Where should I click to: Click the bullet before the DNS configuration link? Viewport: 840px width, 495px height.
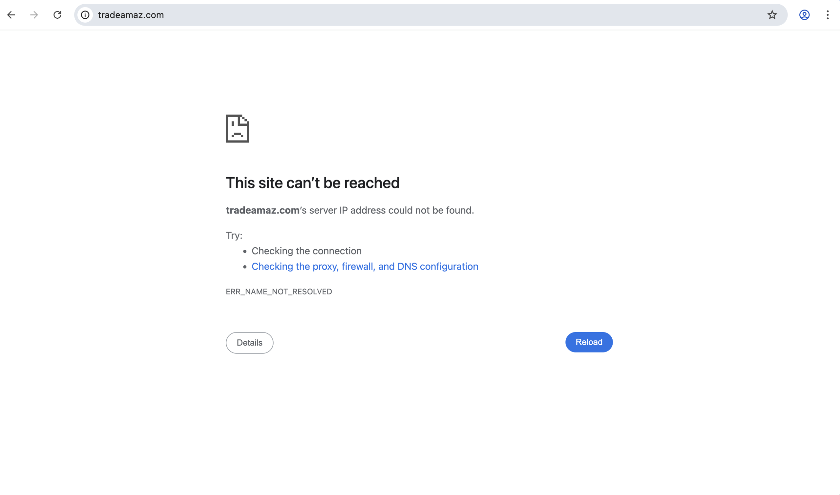coord(245,267)
